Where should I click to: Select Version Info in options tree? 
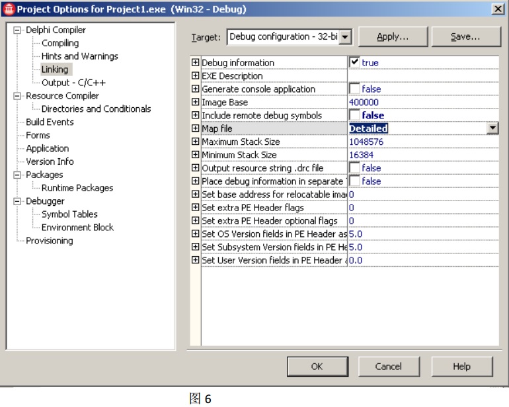pyautogui.click(x=50, y=161)
